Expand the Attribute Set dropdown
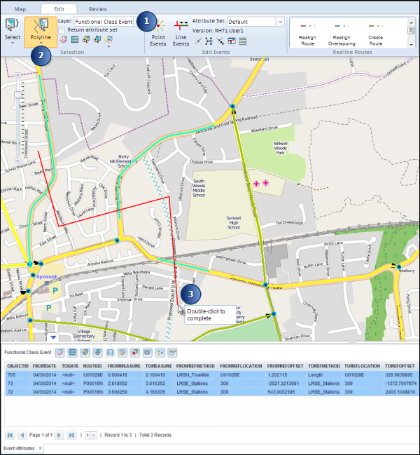This screenshot has height=455, width=420. 280,22
